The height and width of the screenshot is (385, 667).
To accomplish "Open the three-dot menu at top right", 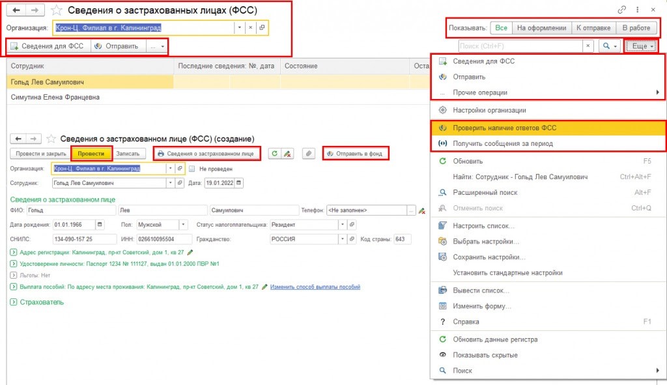I will [x=637, y=9].
